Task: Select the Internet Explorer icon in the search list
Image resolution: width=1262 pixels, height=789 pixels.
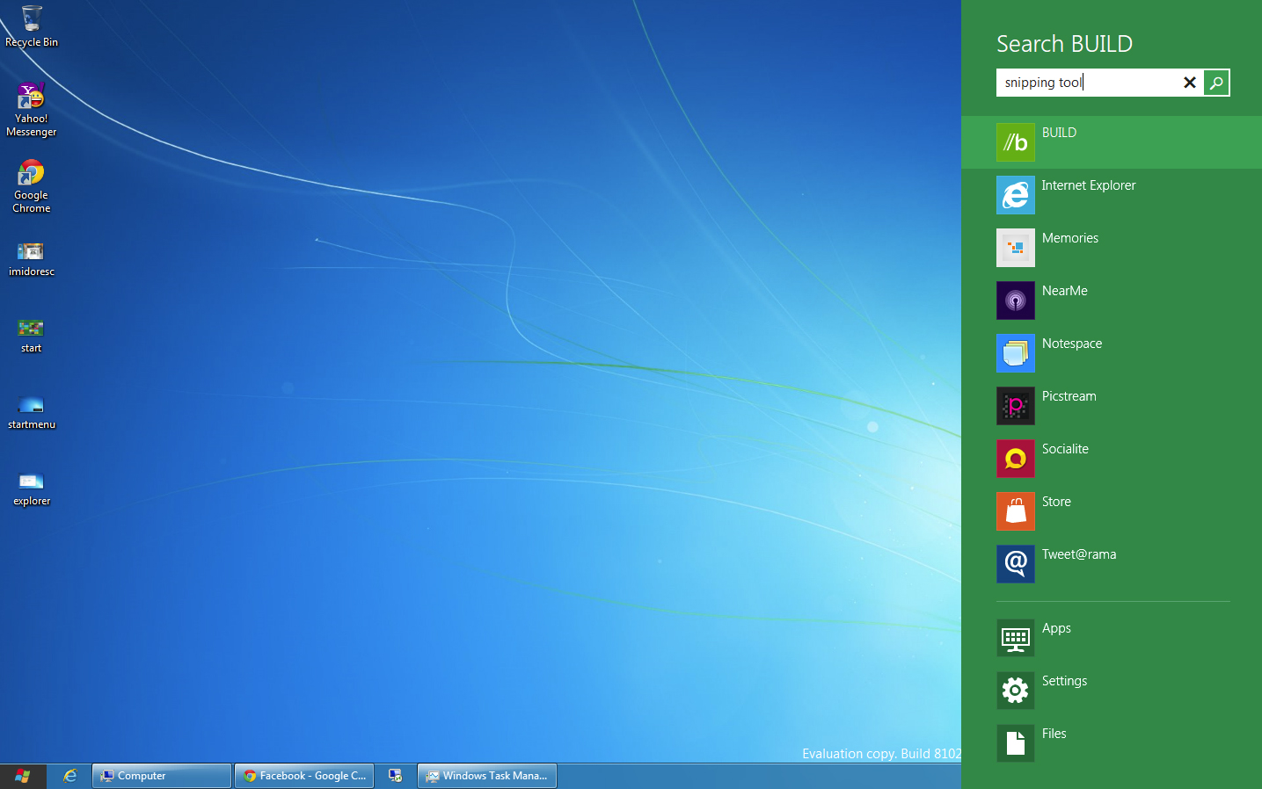Action: (1015, 195)
